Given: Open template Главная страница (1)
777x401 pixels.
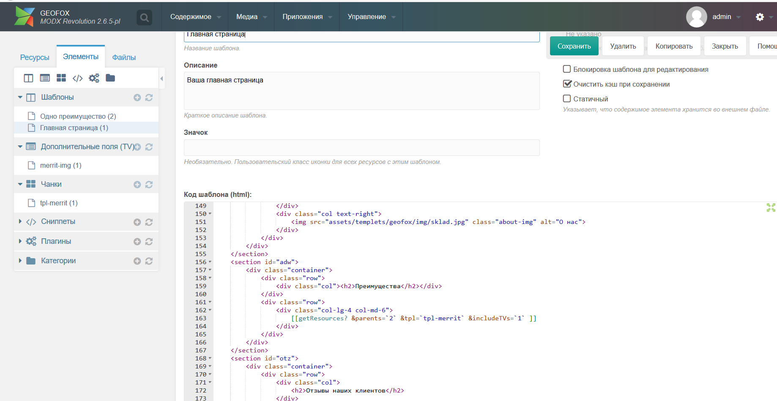Looking at the screenshot, I should click(74, 128).
